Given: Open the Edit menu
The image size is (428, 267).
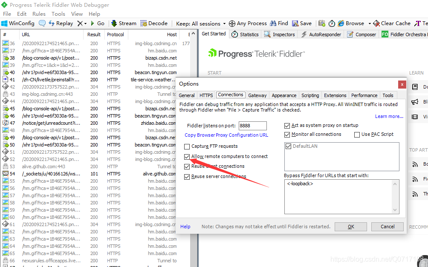Looking at the screenshot, I should [22, 14].
